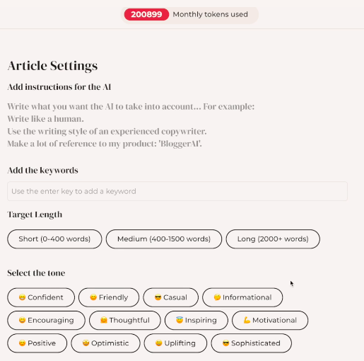The height and width of the screenshot is (361, 364).
Task: Click the Article Settings heading
Action: click(x=52, y=66)
